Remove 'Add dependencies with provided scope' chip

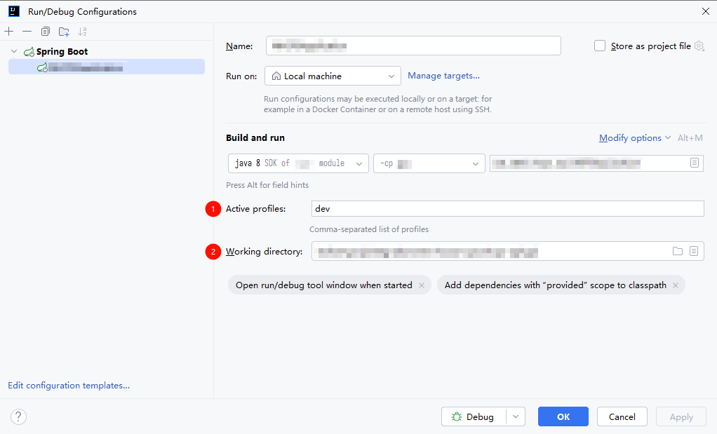click(676, 285)
